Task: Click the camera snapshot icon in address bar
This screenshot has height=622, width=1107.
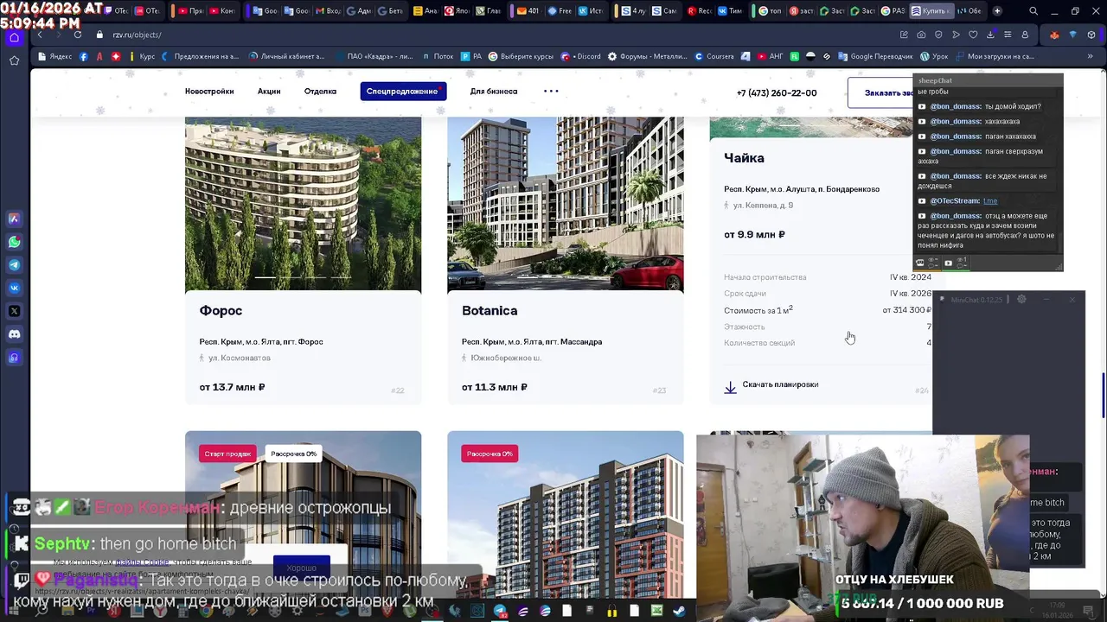Action: 921,35
